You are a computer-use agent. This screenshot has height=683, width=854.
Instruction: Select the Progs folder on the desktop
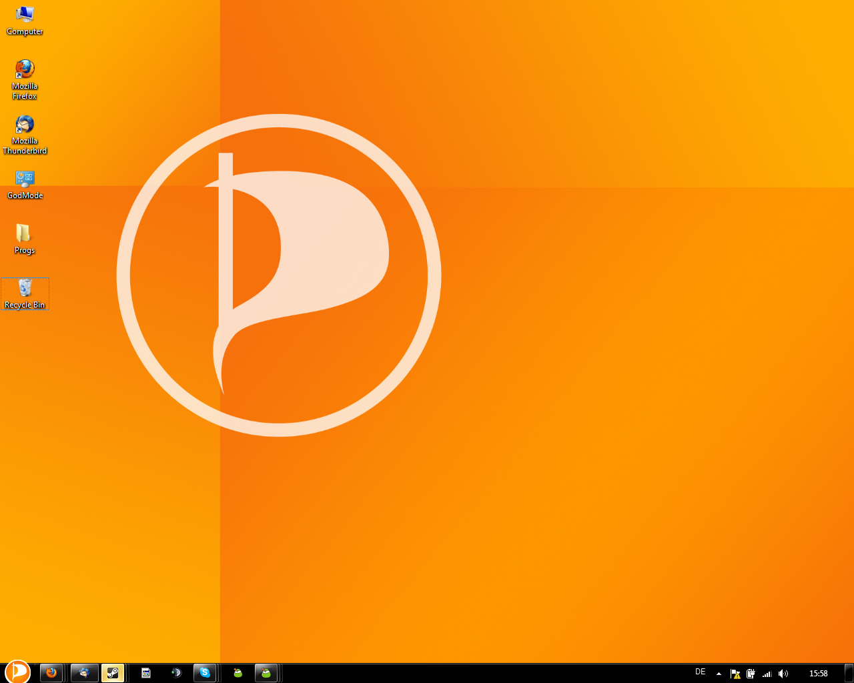[25, 239]
